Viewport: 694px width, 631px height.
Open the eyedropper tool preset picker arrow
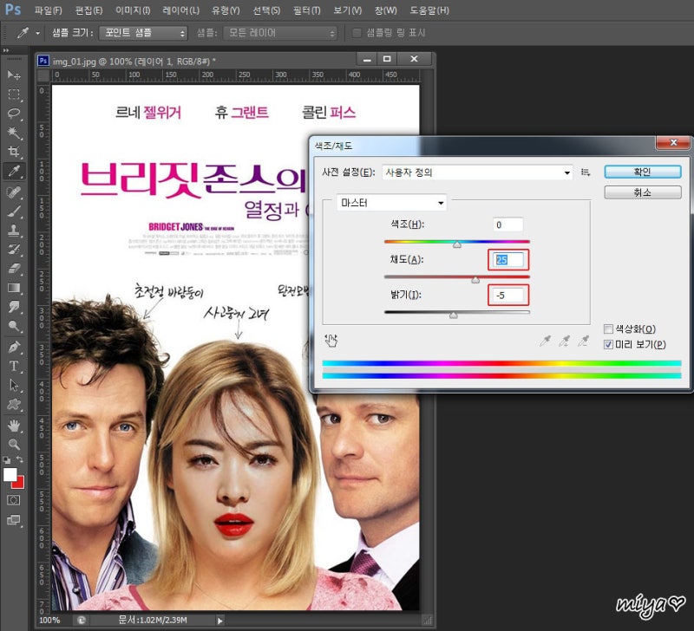point(37,33)
